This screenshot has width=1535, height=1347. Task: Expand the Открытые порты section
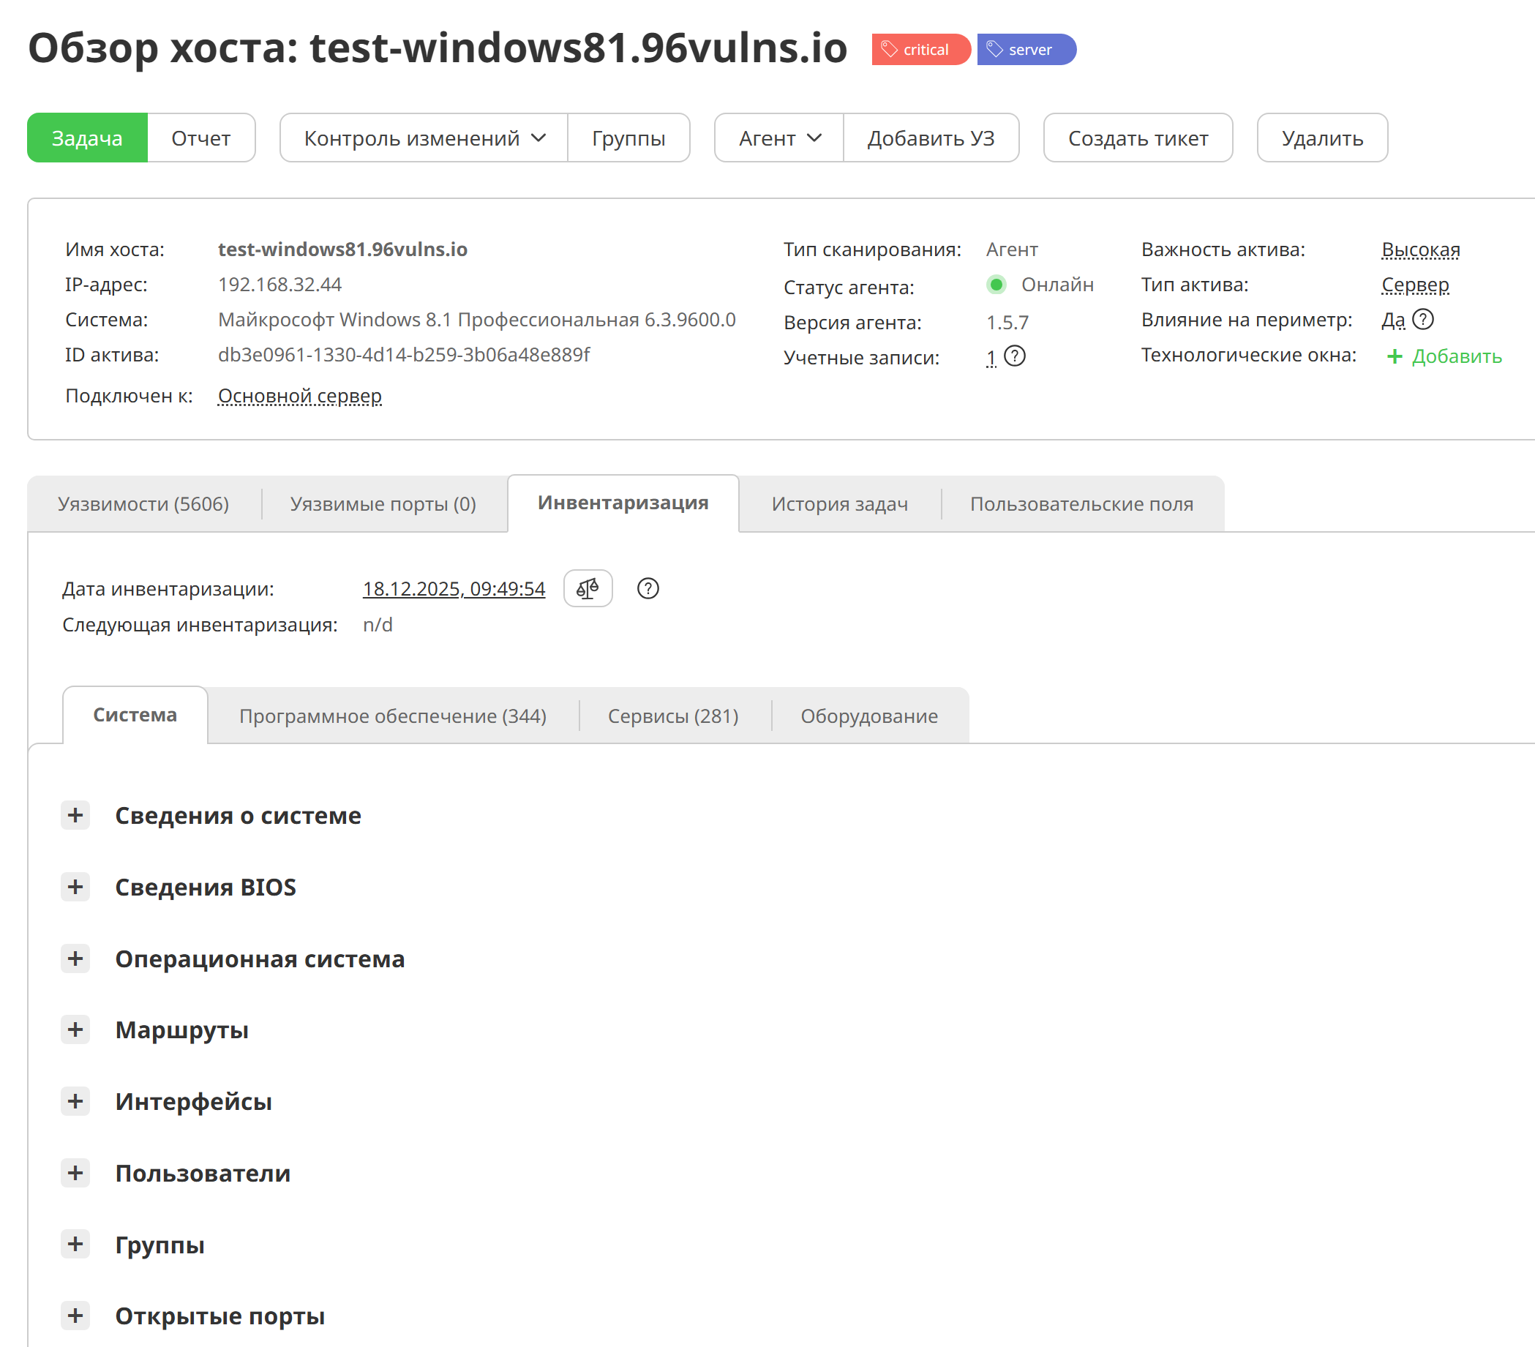click(x=75, y=1316)
